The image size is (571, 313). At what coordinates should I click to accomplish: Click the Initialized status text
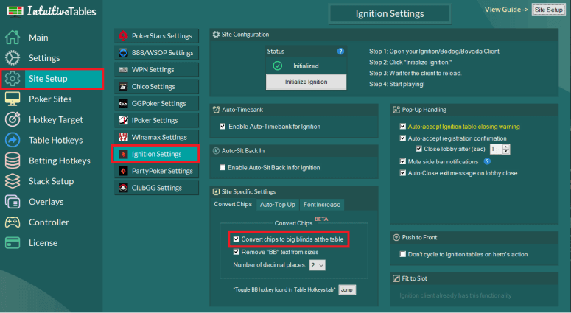(306, 66)
